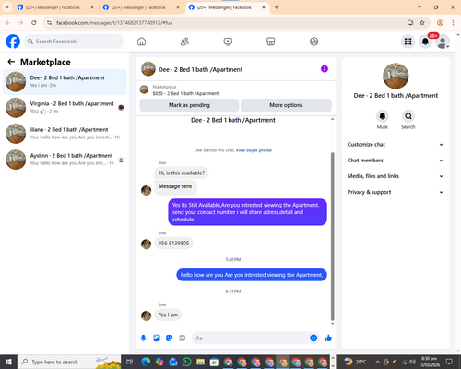Open the Windows notification center icon
This screenshot has height=369, width=461.
coord(449,362)
